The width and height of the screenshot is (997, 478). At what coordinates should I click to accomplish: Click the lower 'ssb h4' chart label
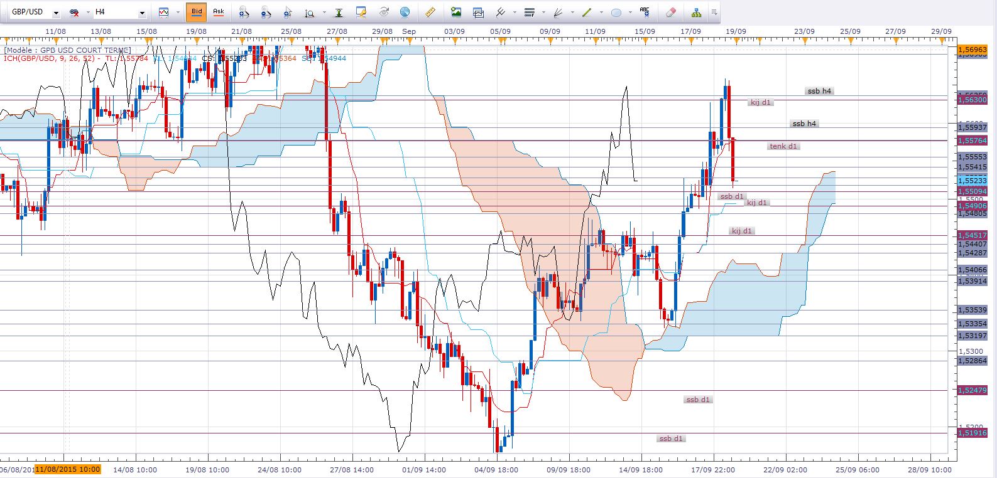tap(804, 124)
